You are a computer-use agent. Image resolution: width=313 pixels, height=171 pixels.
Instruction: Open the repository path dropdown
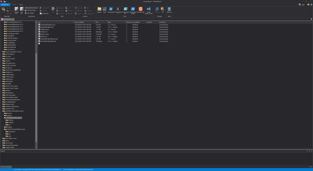pos(38,8)
